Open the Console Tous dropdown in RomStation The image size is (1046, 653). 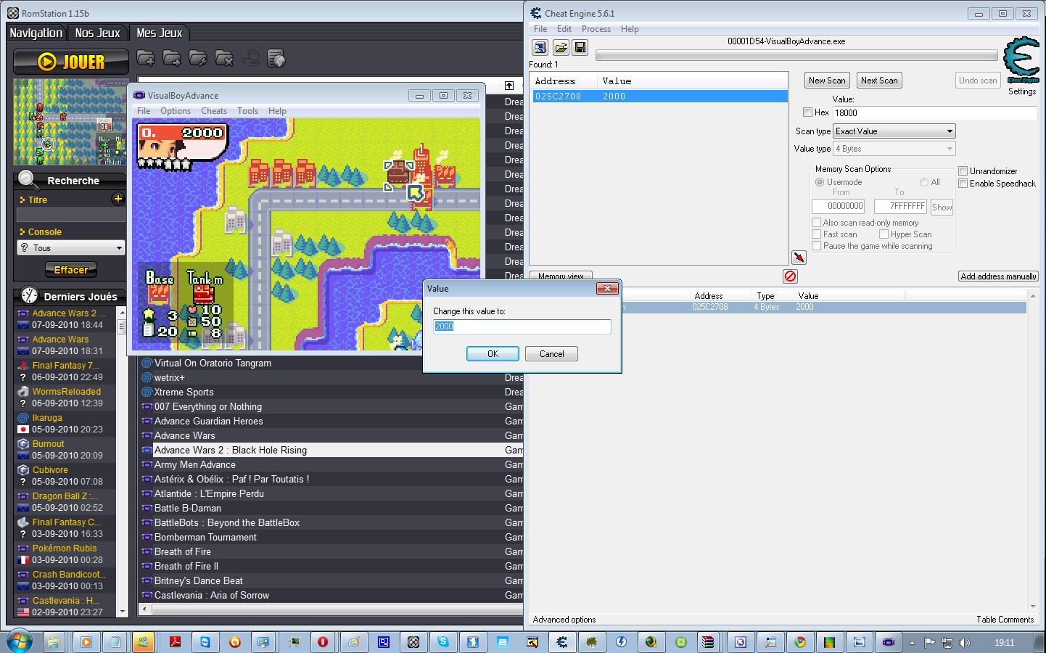pos(71,248)
